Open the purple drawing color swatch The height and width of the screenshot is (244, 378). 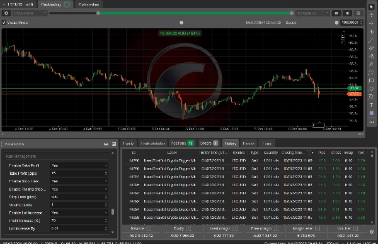pos(371,113)
